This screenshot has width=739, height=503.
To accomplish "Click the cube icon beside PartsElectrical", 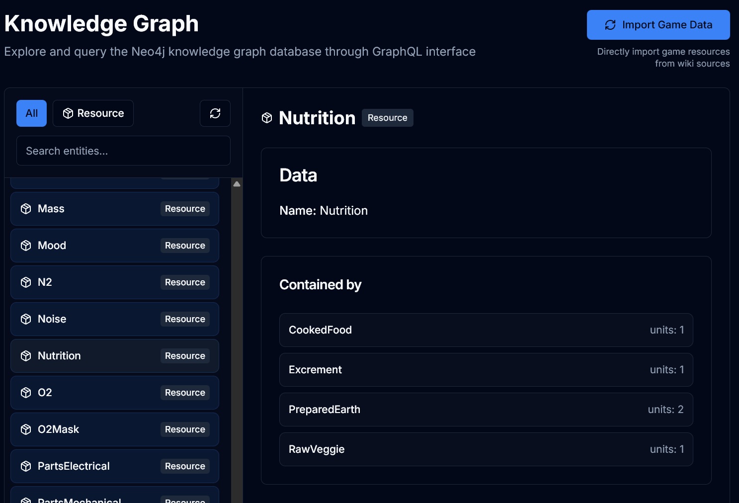I will coord(26,466).
